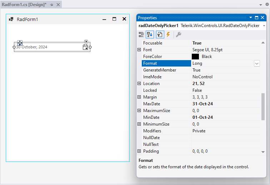Select the Modifiers property
270x185 pixels.
pos(152,131)
